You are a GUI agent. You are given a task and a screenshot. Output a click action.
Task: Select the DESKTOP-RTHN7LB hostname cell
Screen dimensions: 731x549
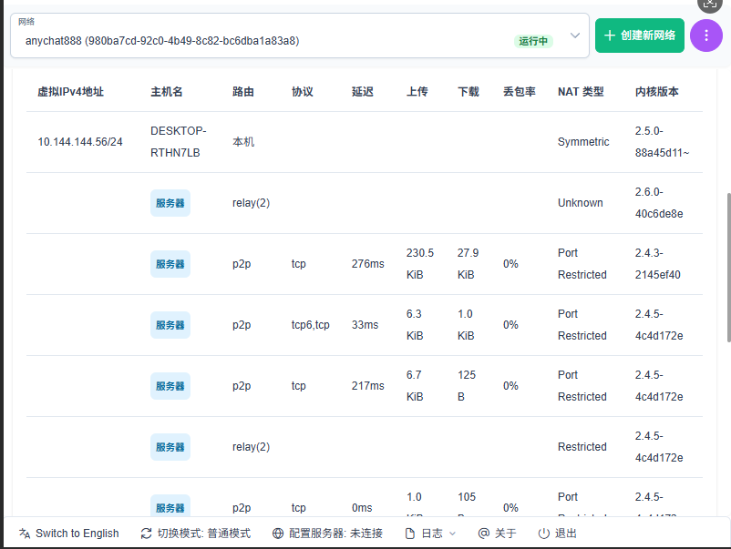coord(178,142)
